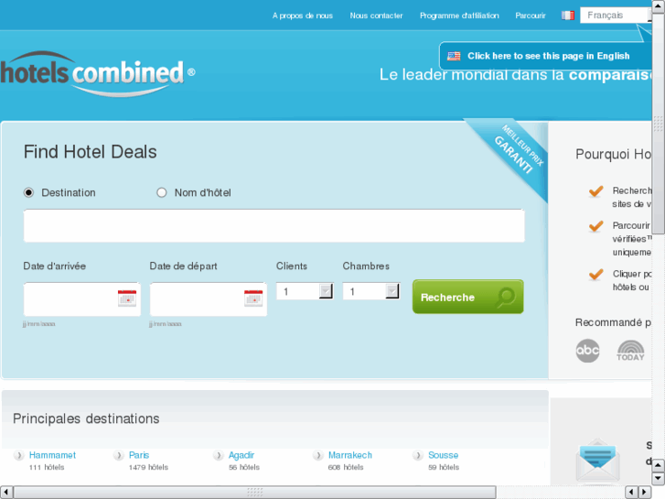Image resolution: width=665 pixels, height=499 pixels.
Task: Click the 'Find Hotel Deals' heading
Action: click(x=90, y=152)
